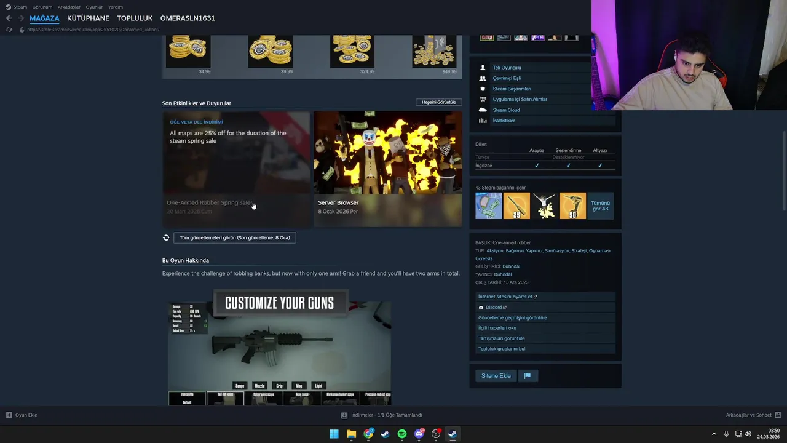
Task: Click the Steam Cloud cloud icon
Action: coord(483,110)
